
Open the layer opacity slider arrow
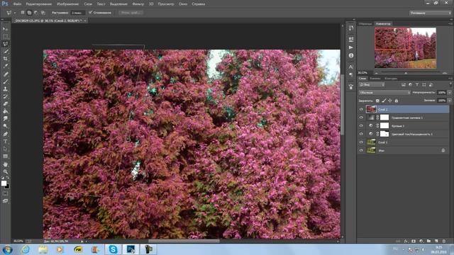[449, 93]
